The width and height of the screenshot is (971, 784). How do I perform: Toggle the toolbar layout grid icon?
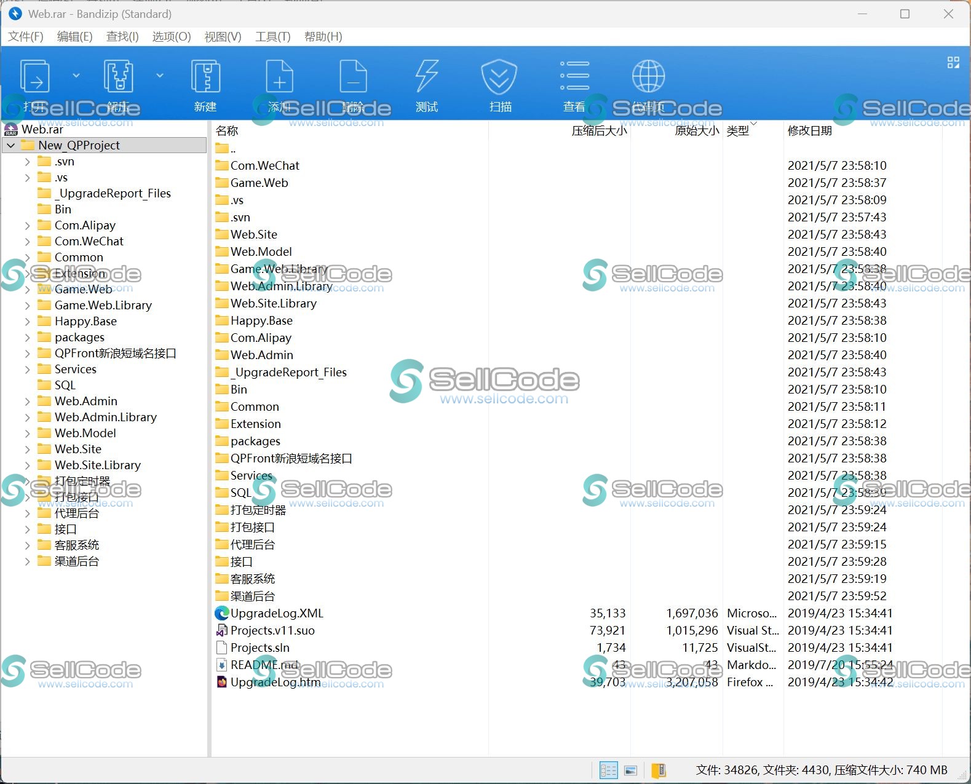953,62
